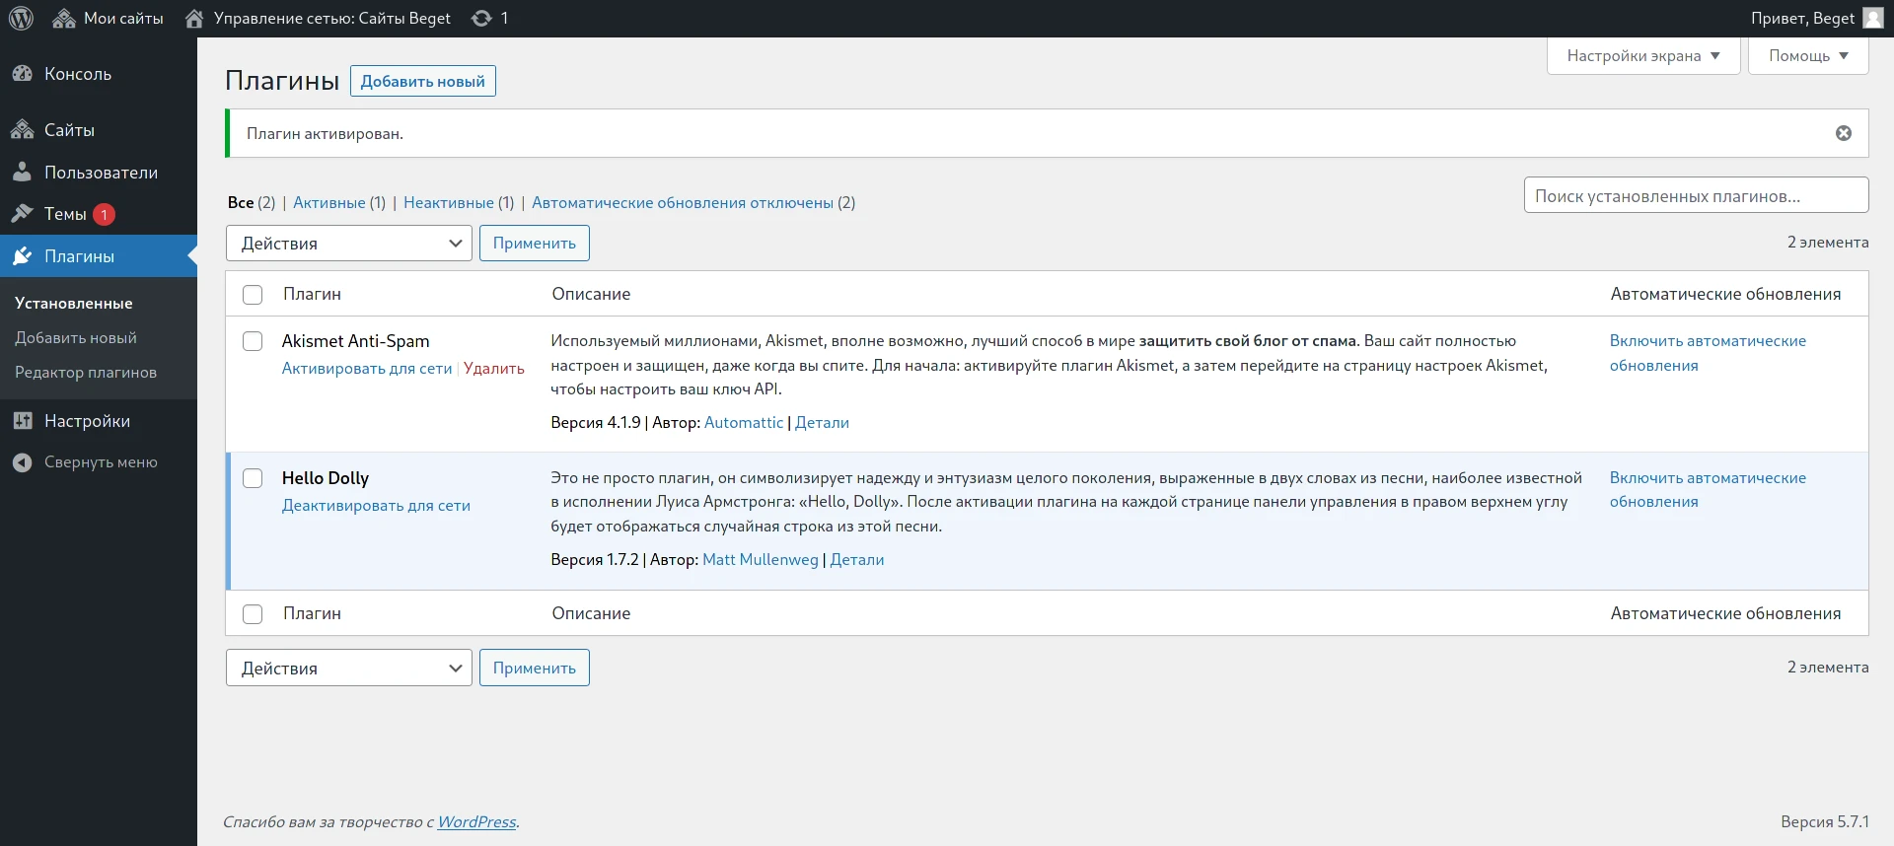Toggle select-all checkbox in table header
1894x846 pixels.
tap(253, 295)
